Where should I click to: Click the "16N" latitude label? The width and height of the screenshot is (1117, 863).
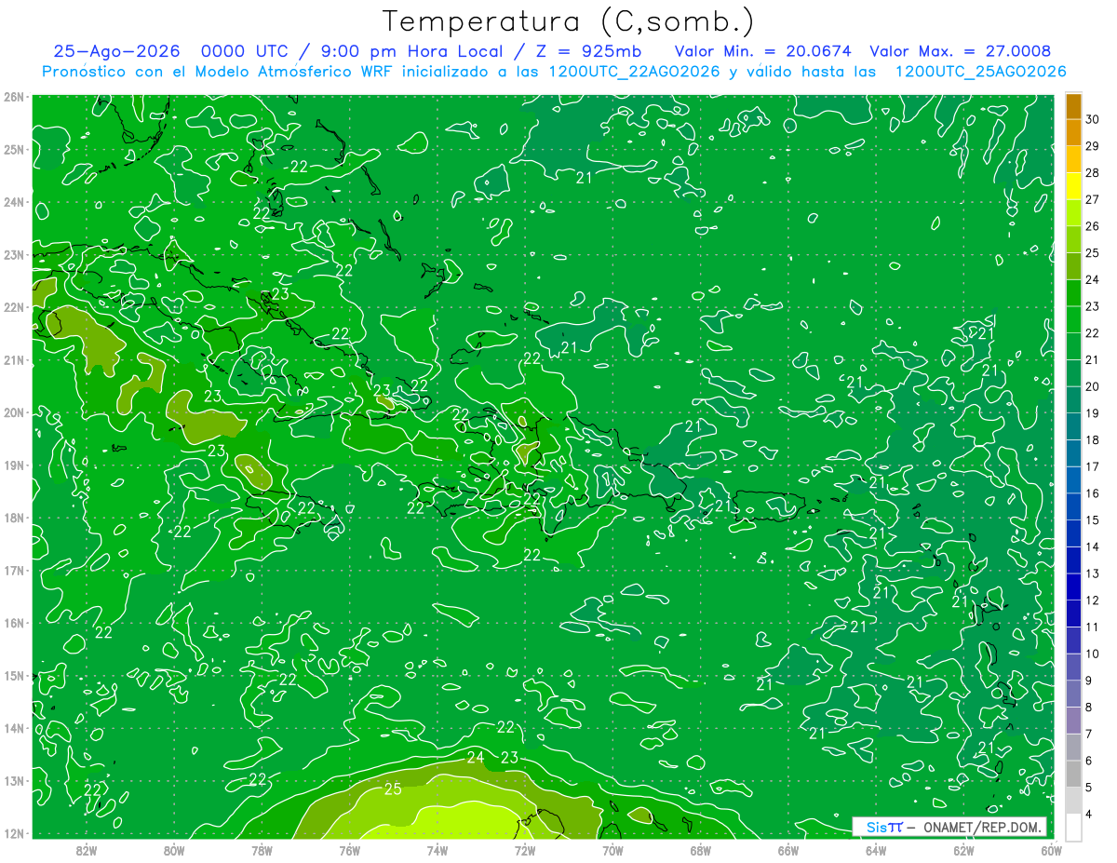[x=14, y=623]
